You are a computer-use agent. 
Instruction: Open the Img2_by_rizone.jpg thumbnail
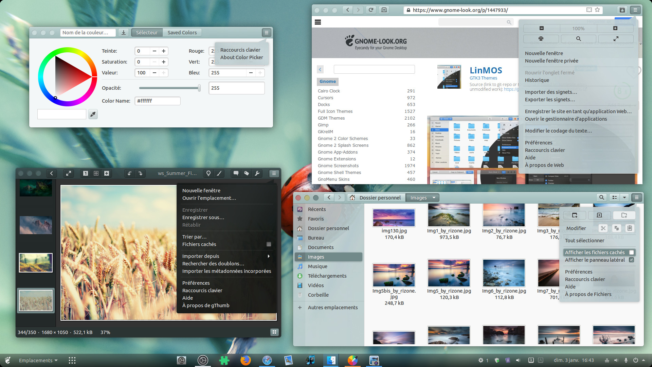click(x=504, y=215)
